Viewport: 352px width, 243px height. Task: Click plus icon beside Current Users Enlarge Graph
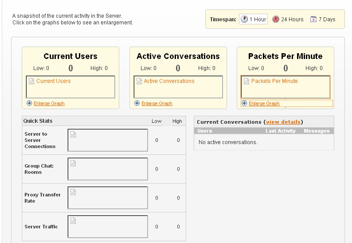[29, 103]
